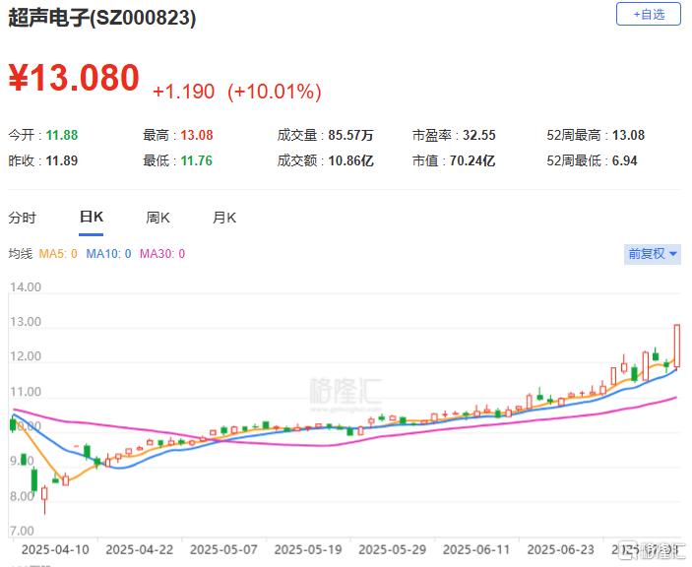
Task: Open the 周K weekly chart tab
Action: pos(157,218)
